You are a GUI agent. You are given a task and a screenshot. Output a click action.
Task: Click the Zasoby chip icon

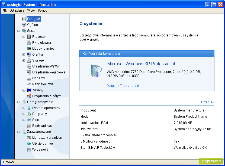click(x=29, y=90)
